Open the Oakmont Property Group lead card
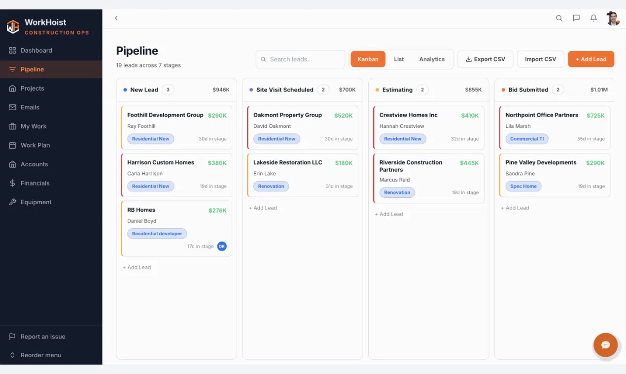The image size is (626, 374). pos(303,127)
